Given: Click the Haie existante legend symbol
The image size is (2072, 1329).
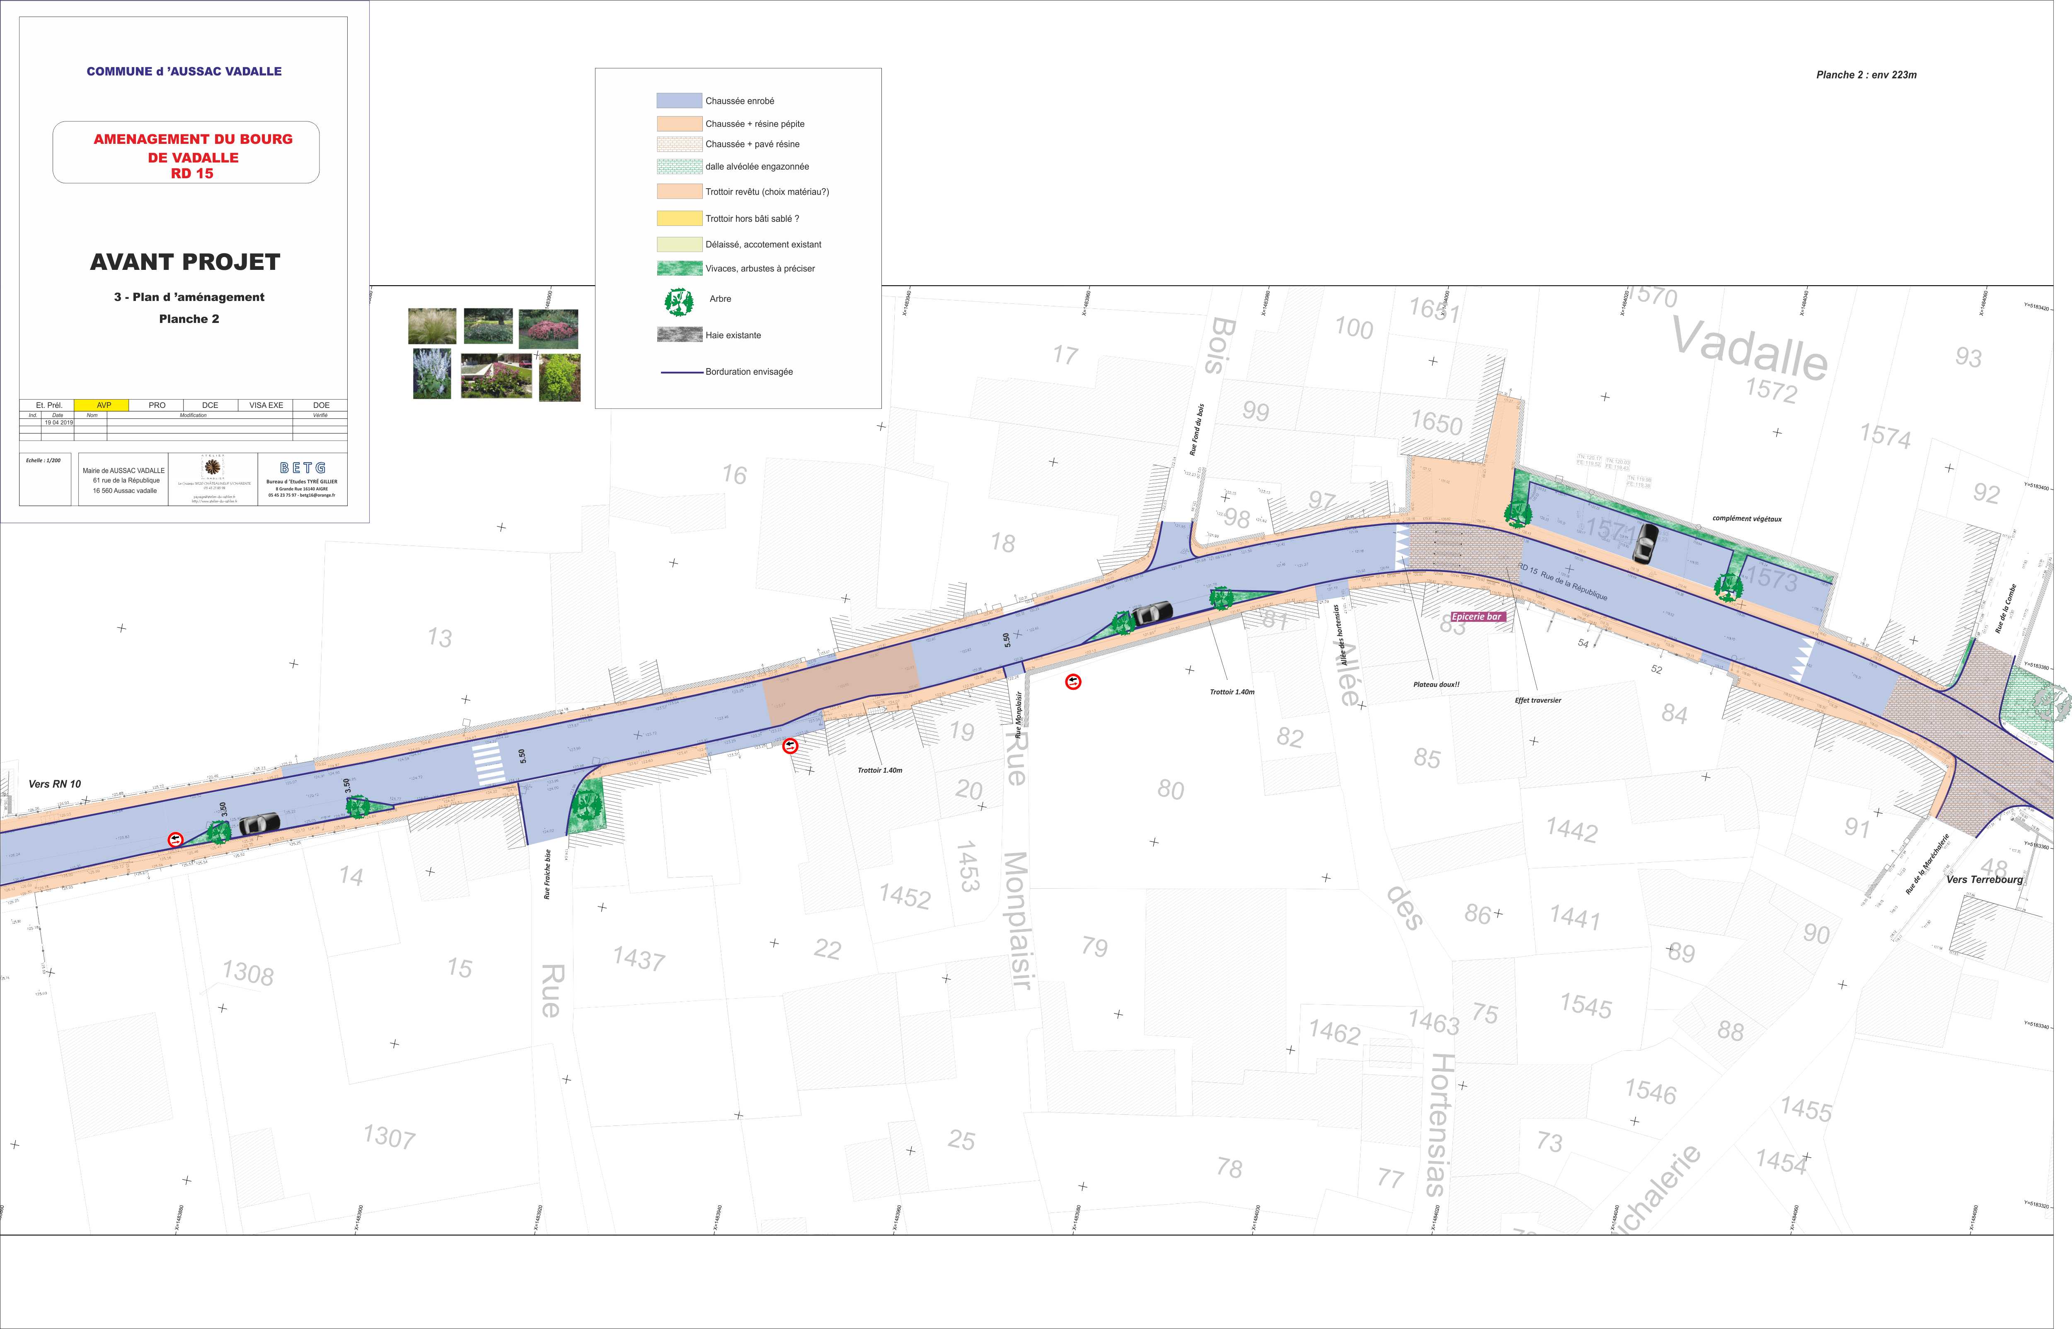Looking at the screenshot, I should click(x=679, y=335).
